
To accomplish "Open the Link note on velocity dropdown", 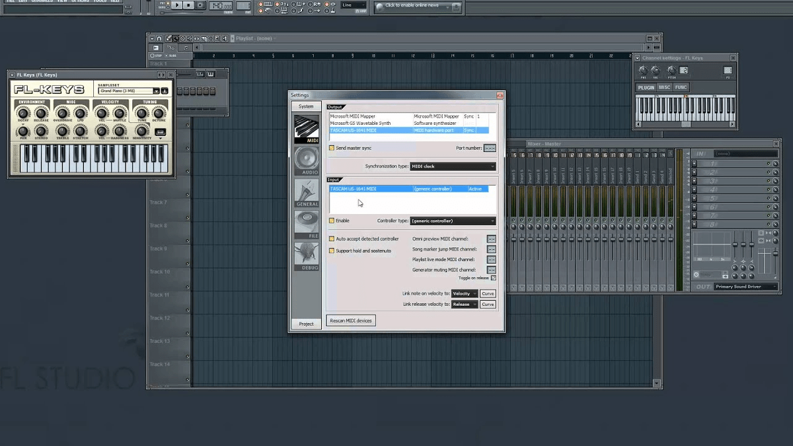I will 465,293.
